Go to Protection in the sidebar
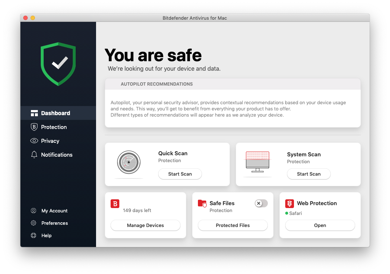Image resolution: width=390 pixels, height=274 pixels. [54, 127]
